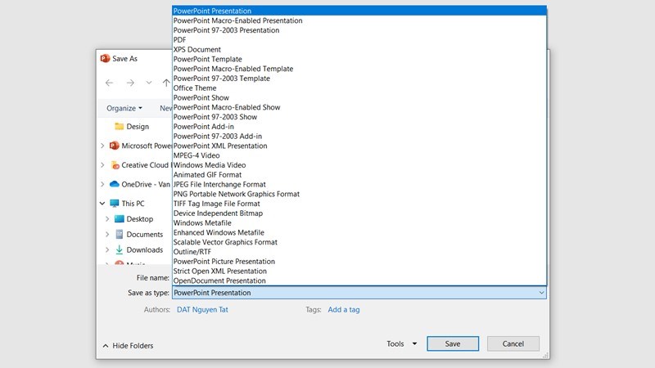Image resolution: width=655 pixels, height=368 pixels.
Task: Open the recent locations dropdown chevron
Action: pyautogui.click(x=149, y=83)
